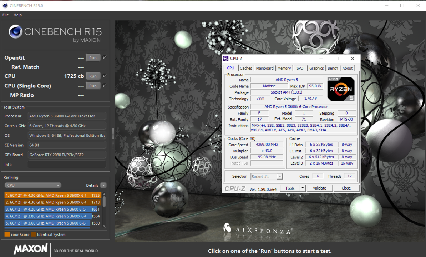
Task: Click the GFX Board field GeForce RTX 2080 Ti
Action: point(67,155)
